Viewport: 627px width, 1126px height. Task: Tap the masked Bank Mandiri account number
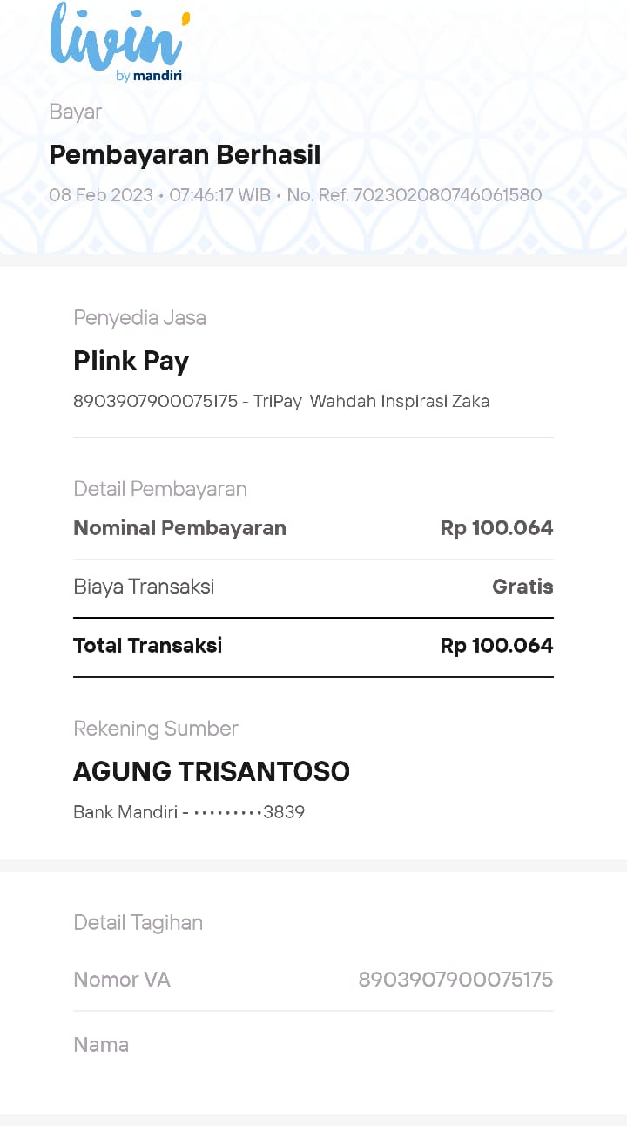click(189, 812)
